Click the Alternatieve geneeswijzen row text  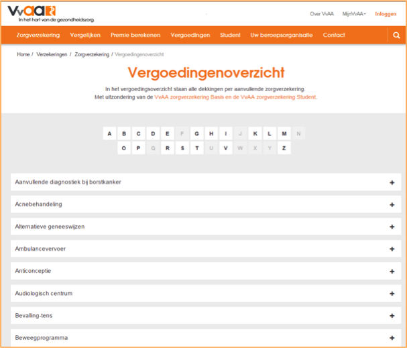(50, 227)
